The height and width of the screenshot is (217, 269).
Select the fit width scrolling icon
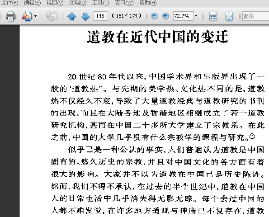(x=213, y=16)
